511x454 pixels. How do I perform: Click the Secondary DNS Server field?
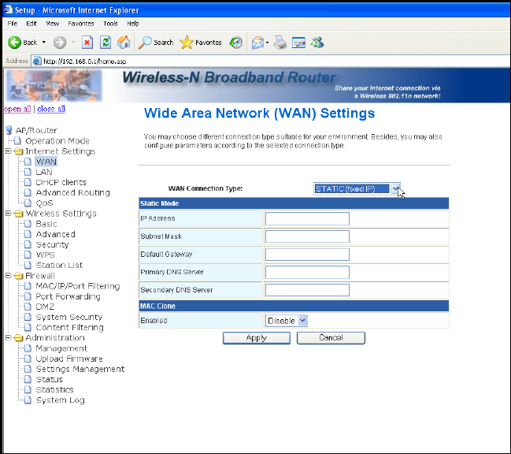[x=307, y=290]
